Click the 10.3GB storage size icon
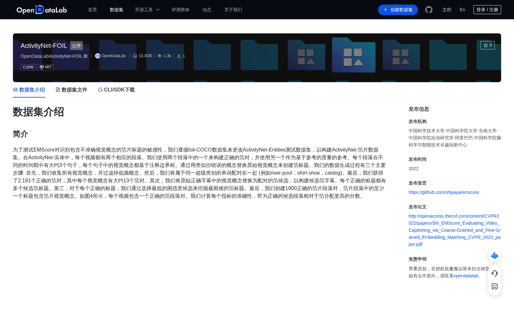The height and width of the screenshot is (321, 514). point(135,56)
